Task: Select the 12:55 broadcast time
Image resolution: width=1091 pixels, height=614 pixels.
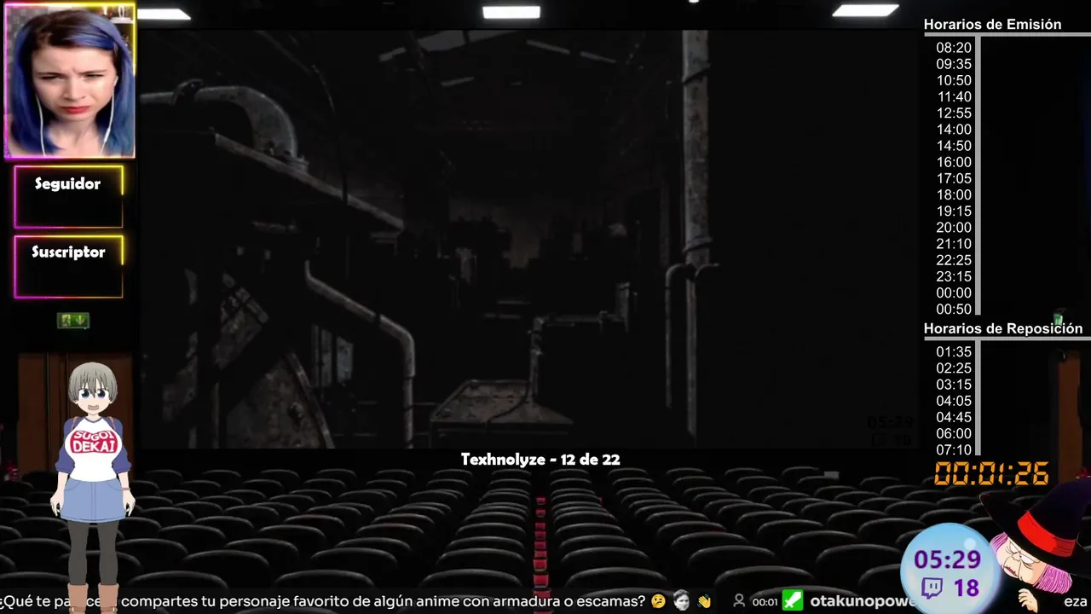Action: click(x=954, y=113)
